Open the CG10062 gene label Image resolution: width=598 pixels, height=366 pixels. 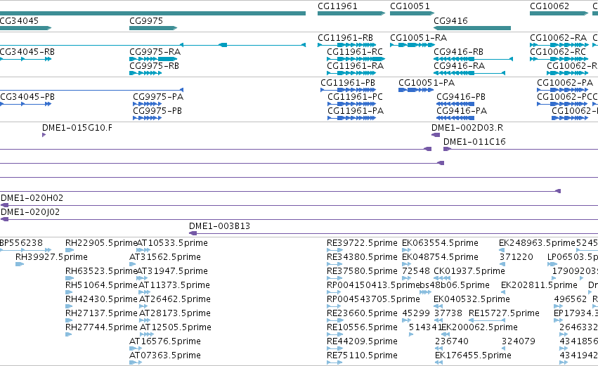pos(550,6)
